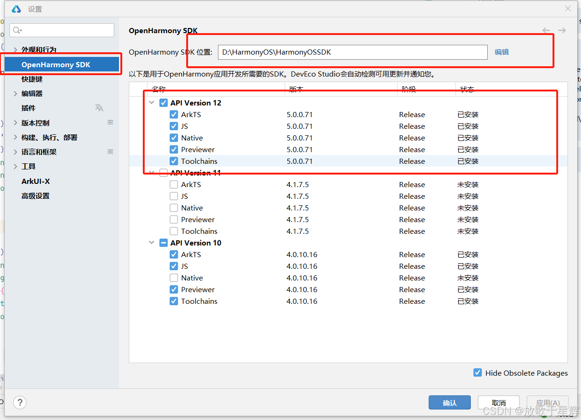Click the project-level icon beside 版本控制
Image resolution: width=581 pixels, height=420 pixels.
click(110, 123)
